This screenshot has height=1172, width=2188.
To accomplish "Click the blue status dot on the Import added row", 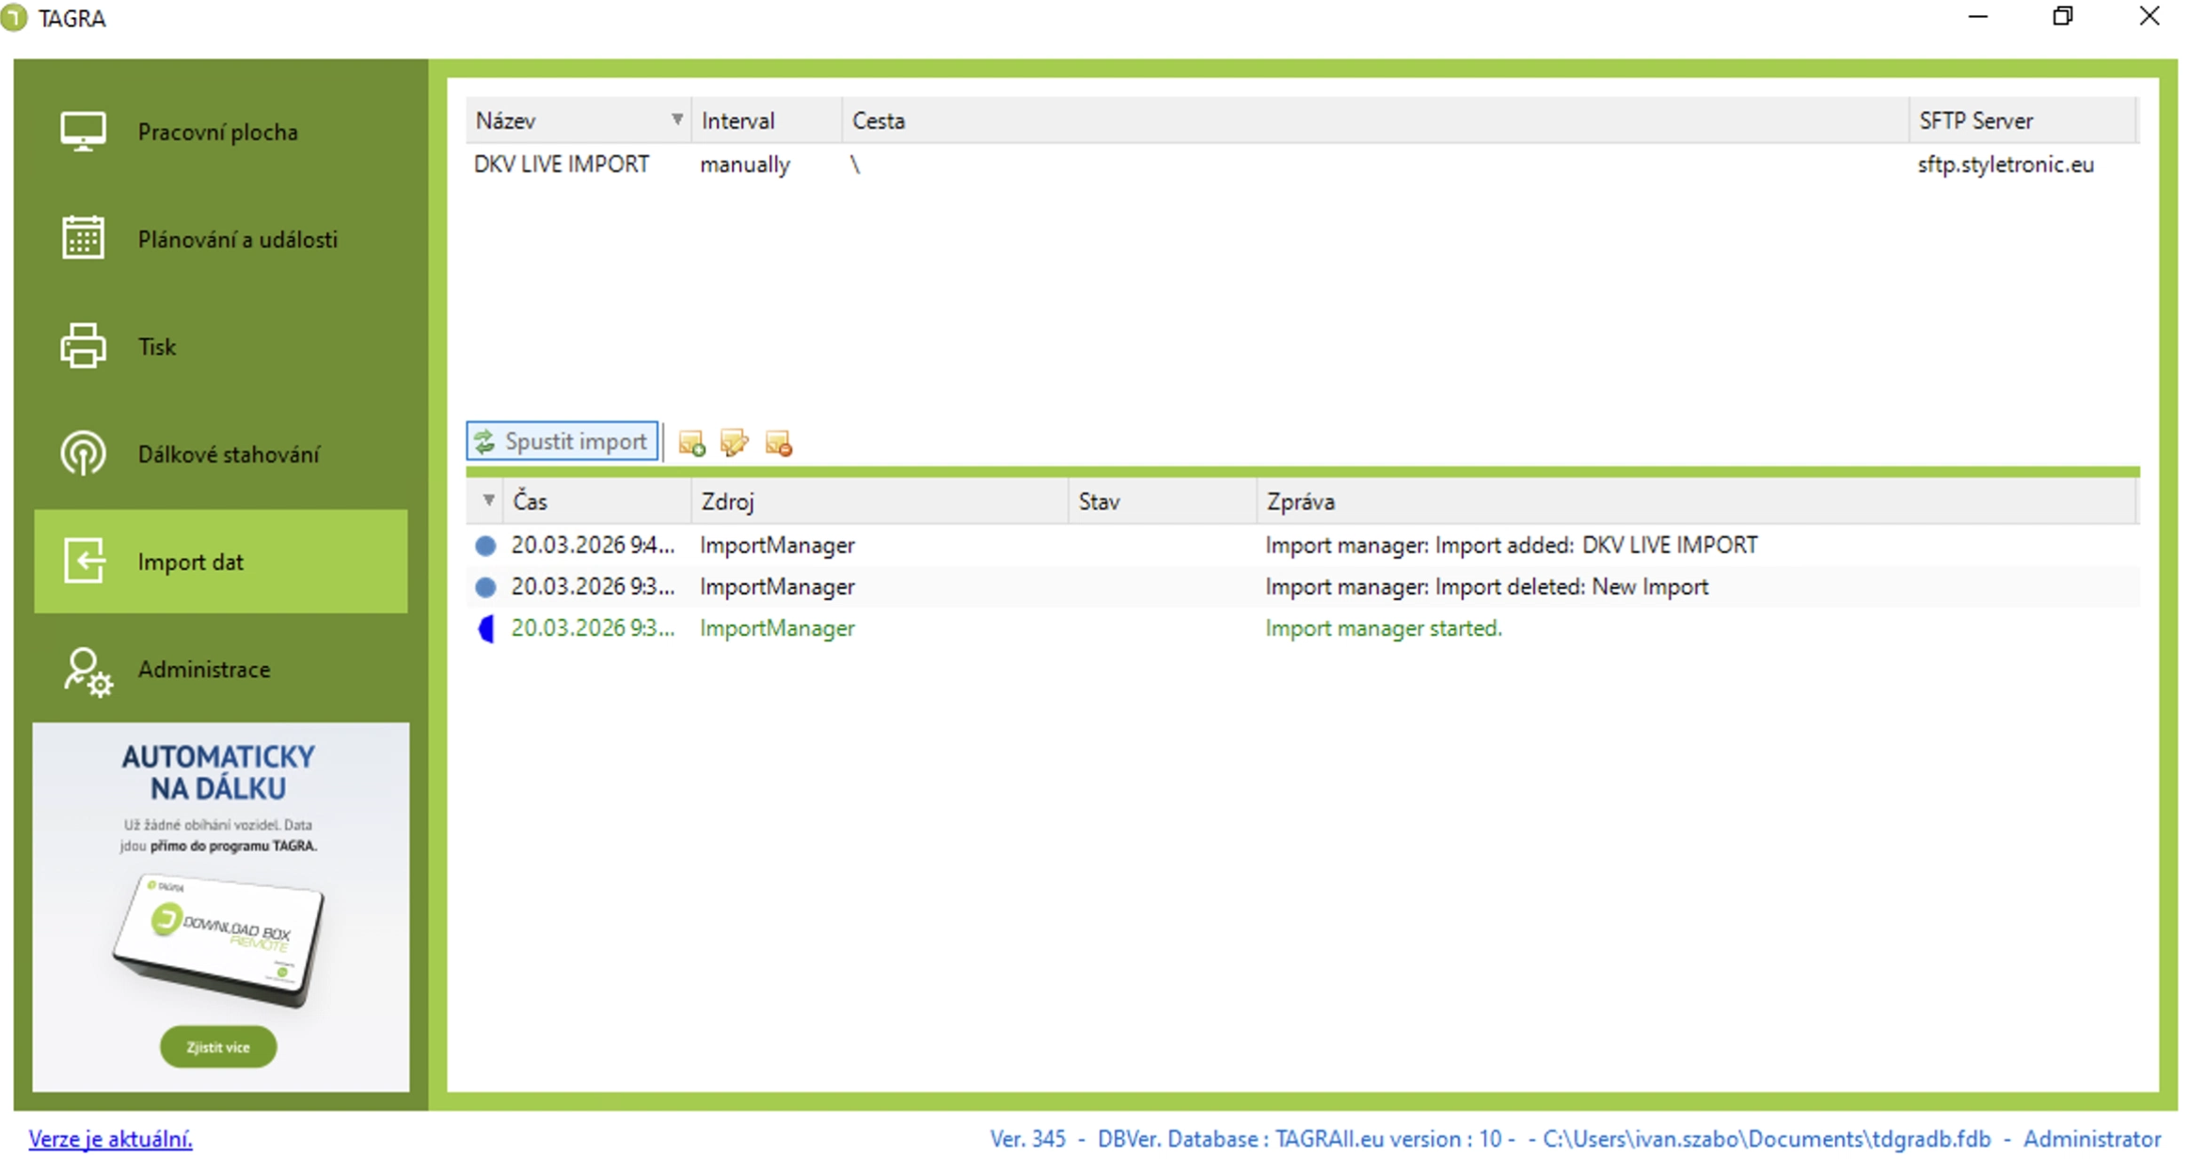I will click(x=485, y=546).
